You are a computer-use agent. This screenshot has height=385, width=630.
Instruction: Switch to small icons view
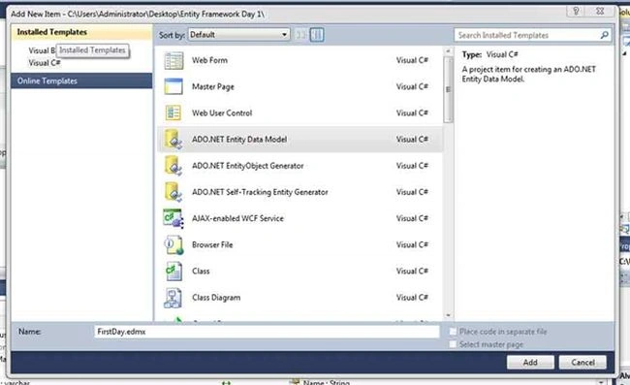tap(300, 35)
